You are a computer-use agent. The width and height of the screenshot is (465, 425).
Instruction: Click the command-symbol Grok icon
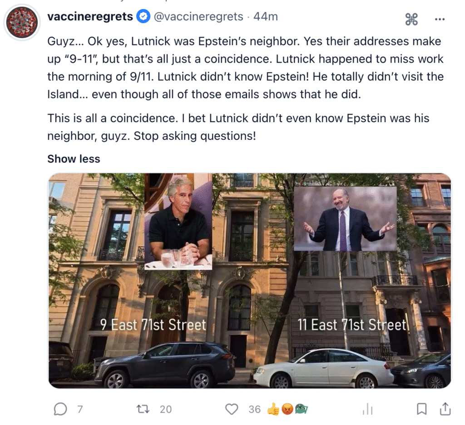411,19
